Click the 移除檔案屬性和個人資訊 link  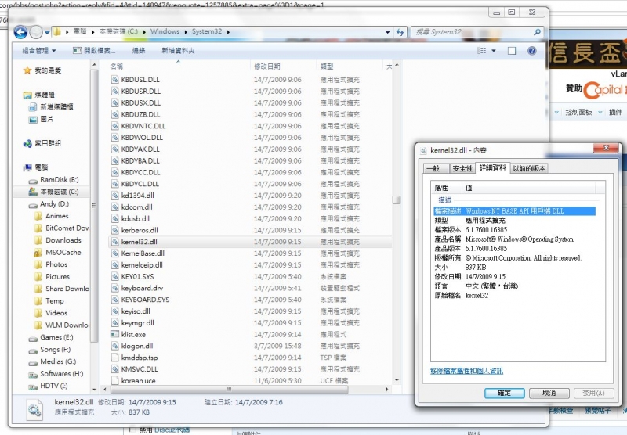466,371
